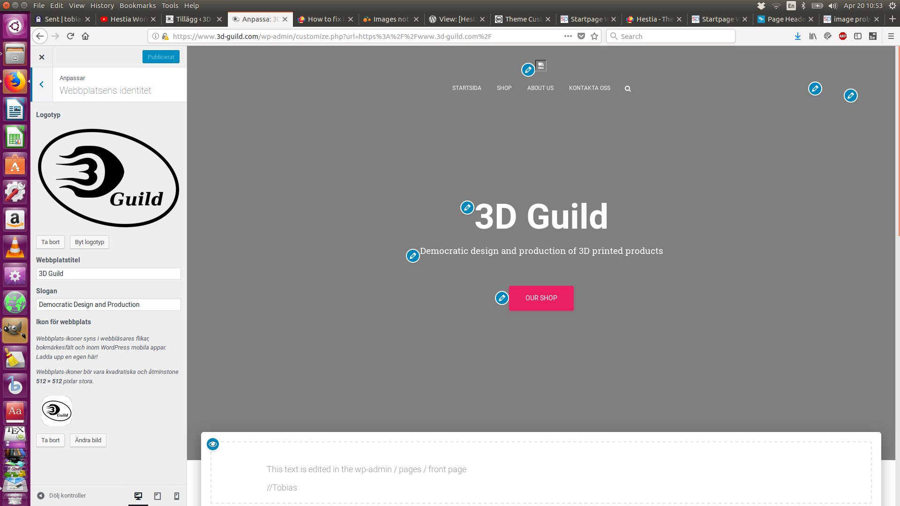The image size is (900, 506).
Task: Click the far-right edit pencil shortcut
Action: (851, 96)
